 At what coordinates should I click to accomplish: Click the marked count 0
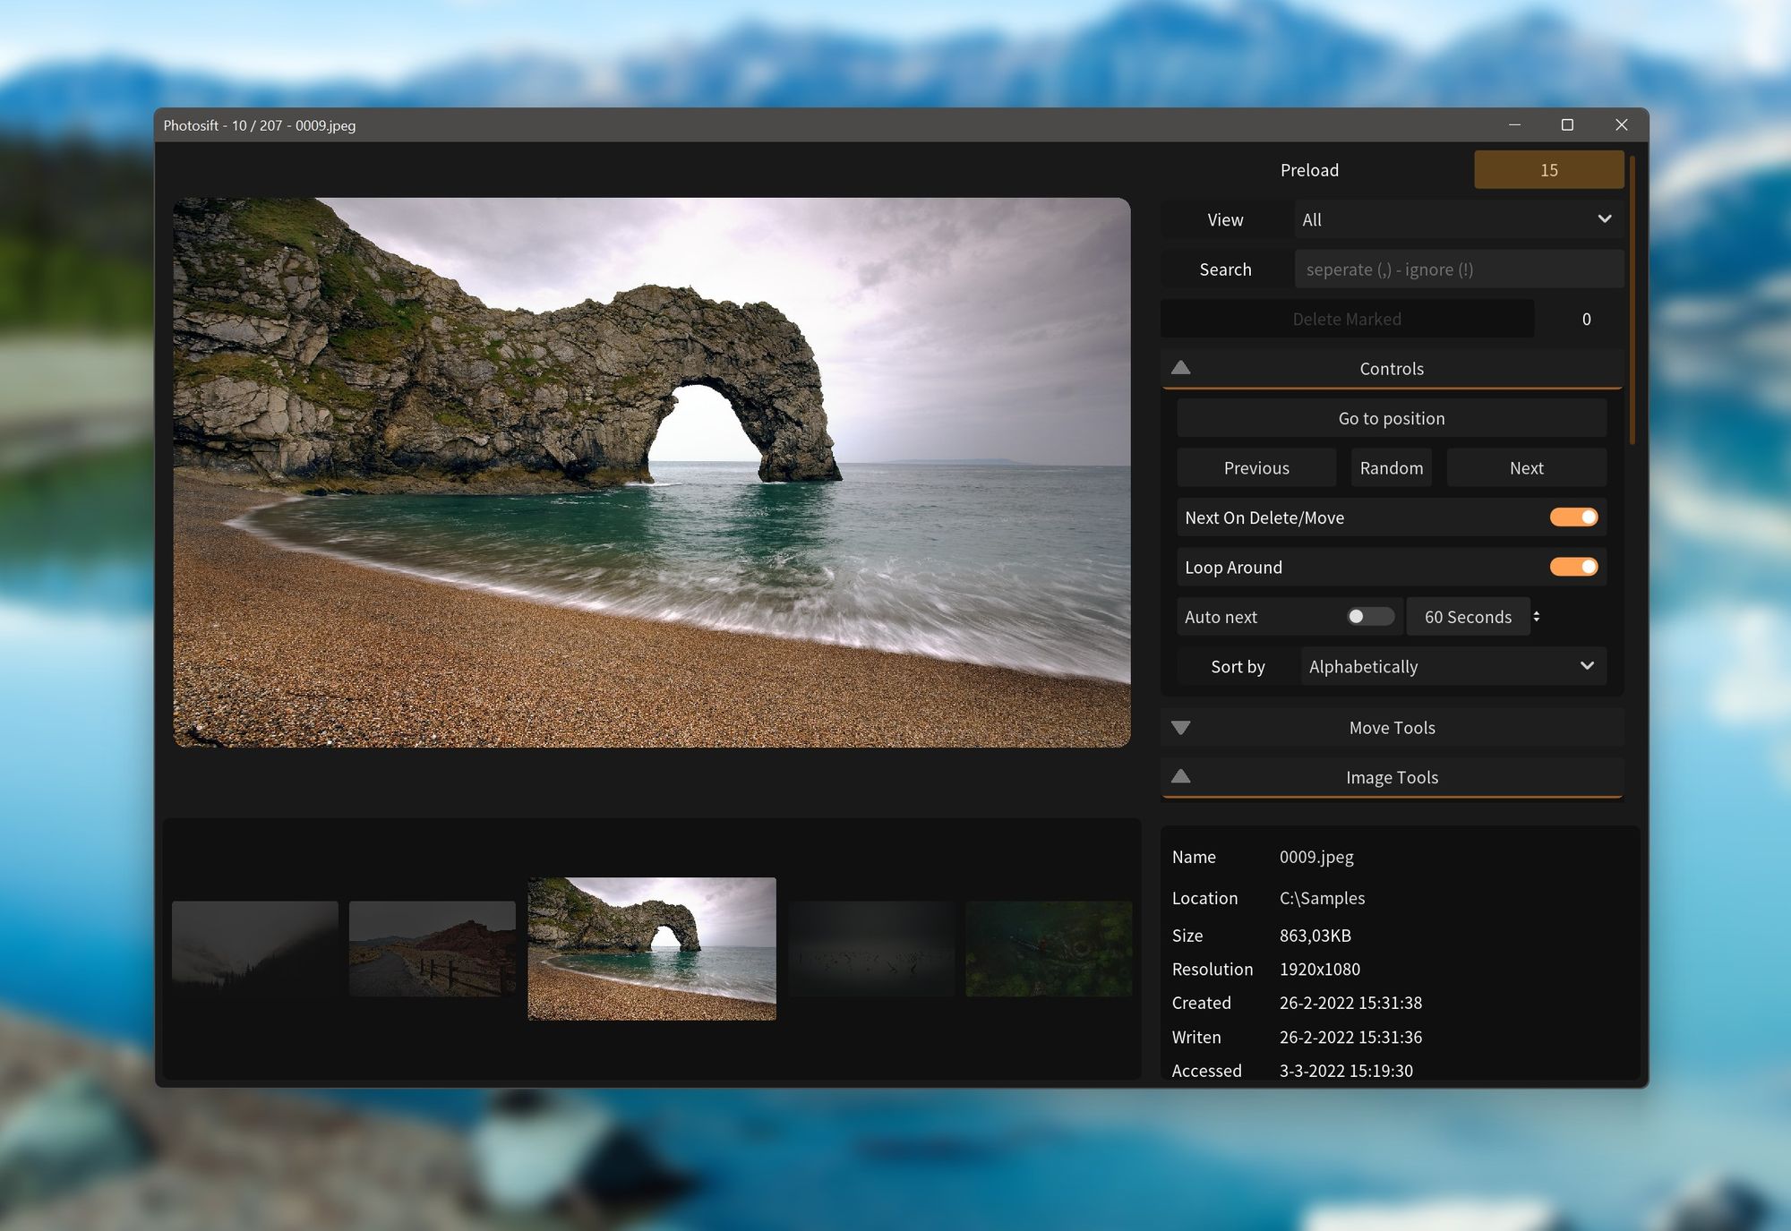tap(1586, 319)
